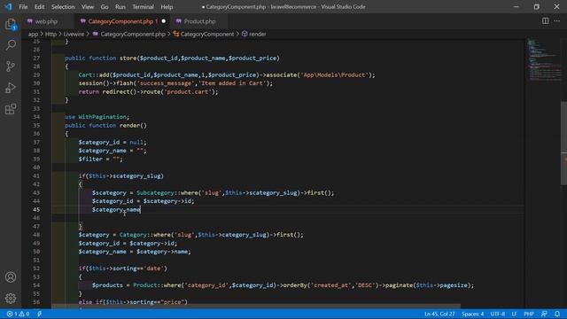Expand the CategoryComponent class breadcrumb
567x319 pixels.
204,34
